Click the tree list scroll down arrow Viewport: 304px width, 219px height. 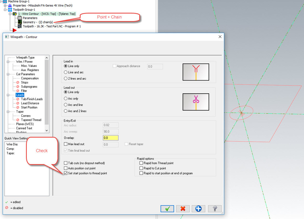(46, 131)
